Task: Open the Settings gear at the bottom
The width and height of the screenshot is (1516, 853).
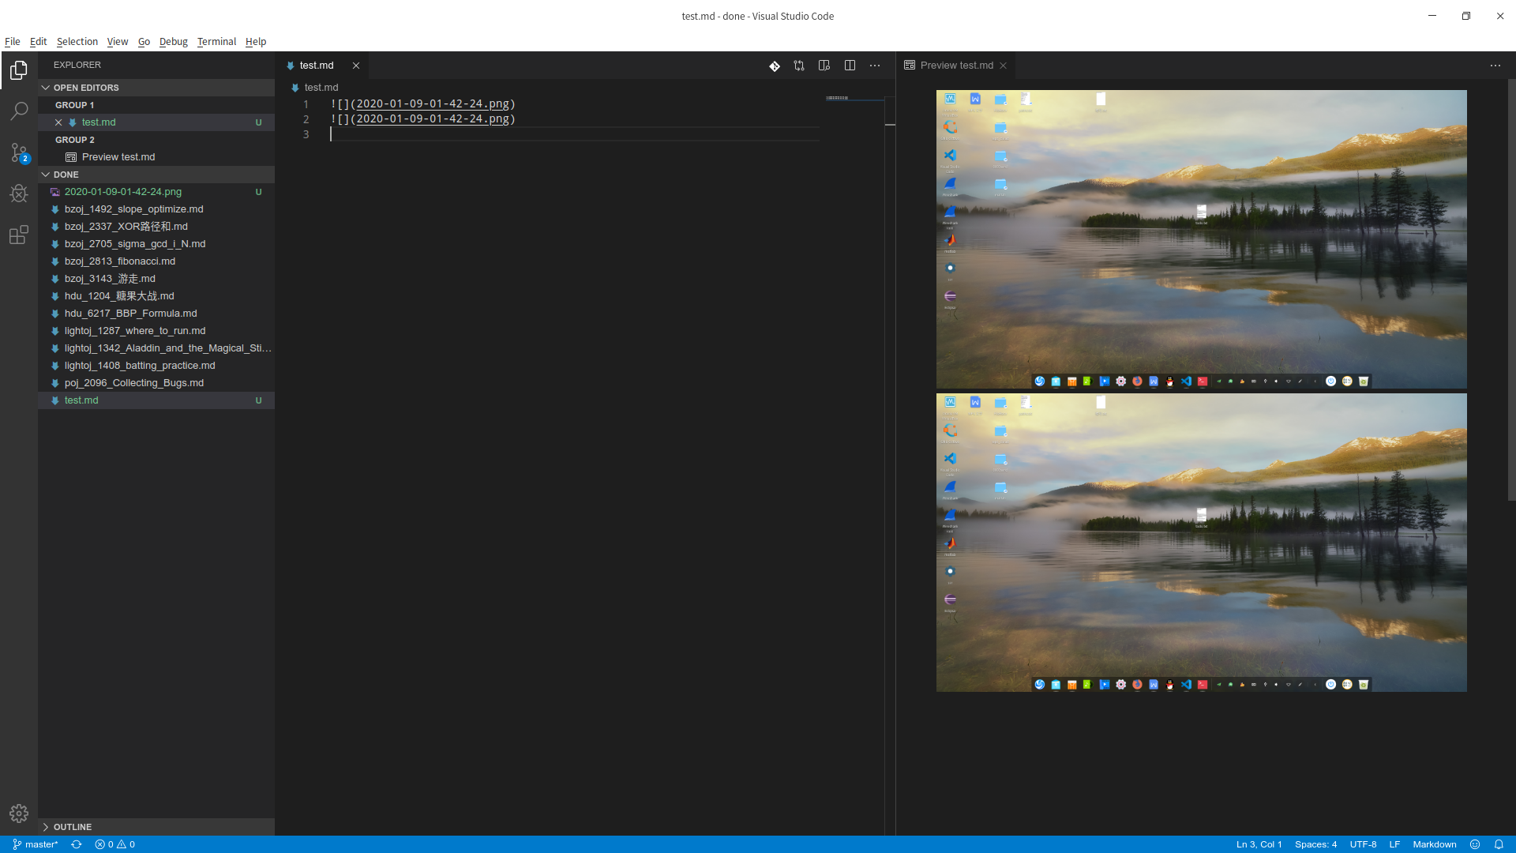Action: pos(18,813)
